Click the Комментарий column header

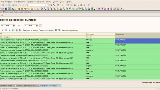[43, 37]
